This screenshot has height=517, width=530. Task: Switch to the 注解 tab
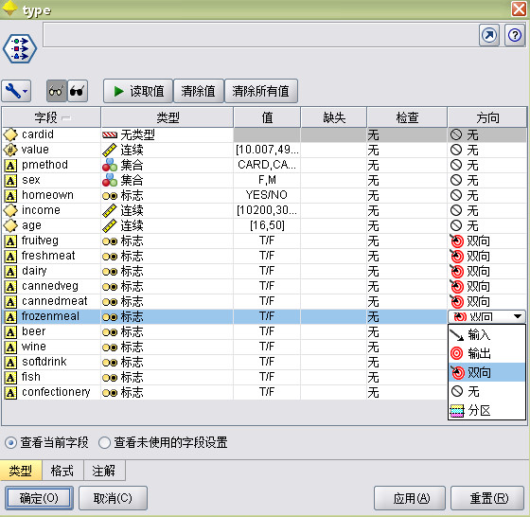104,471
